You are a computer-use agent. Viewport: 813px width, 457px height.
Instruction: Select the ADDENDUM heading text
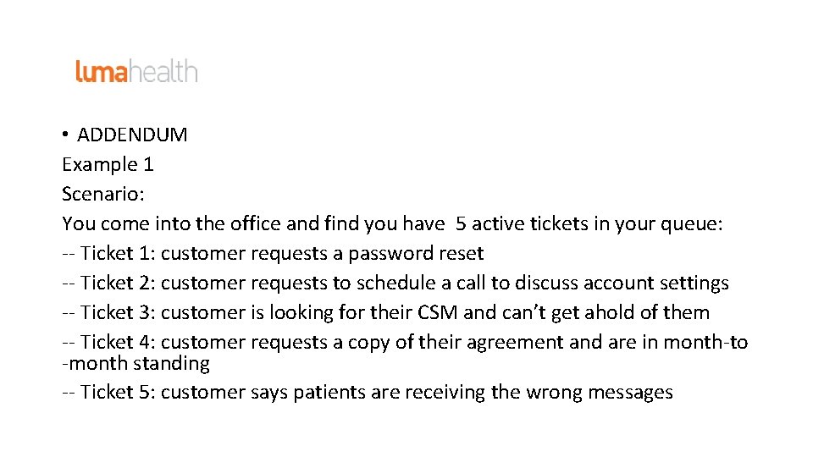coord(132,135)
